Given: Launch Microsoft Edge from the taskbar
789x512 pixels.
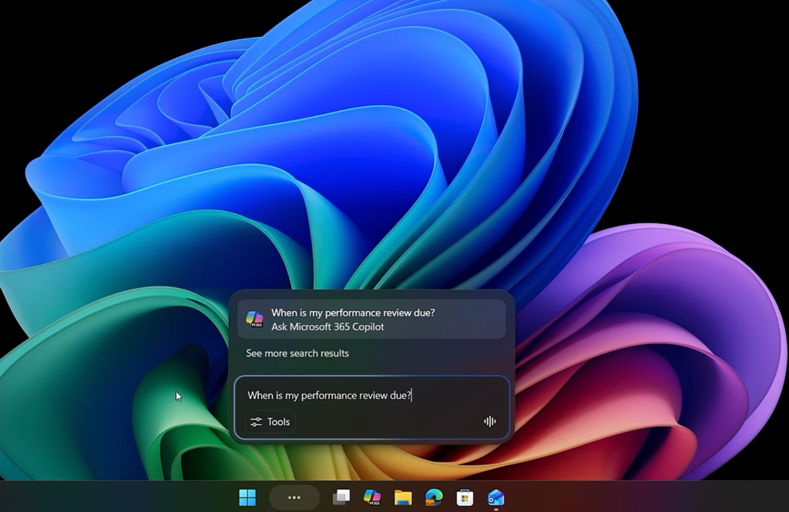Looking at the screenshot, I should [434, 497].
